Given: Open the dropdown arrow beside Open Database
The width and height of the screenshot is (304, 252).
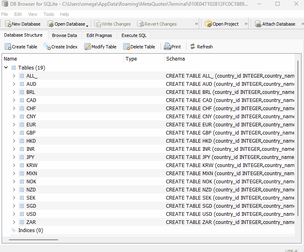Looking at the screenshot, I should (87, 26).
